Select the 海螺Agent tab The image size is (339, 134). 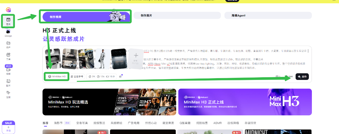pyautogui.click(x=268, y=16)
